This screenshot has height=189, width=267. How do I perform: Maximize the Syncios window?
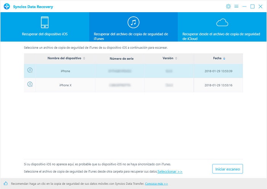click(253, 6)
